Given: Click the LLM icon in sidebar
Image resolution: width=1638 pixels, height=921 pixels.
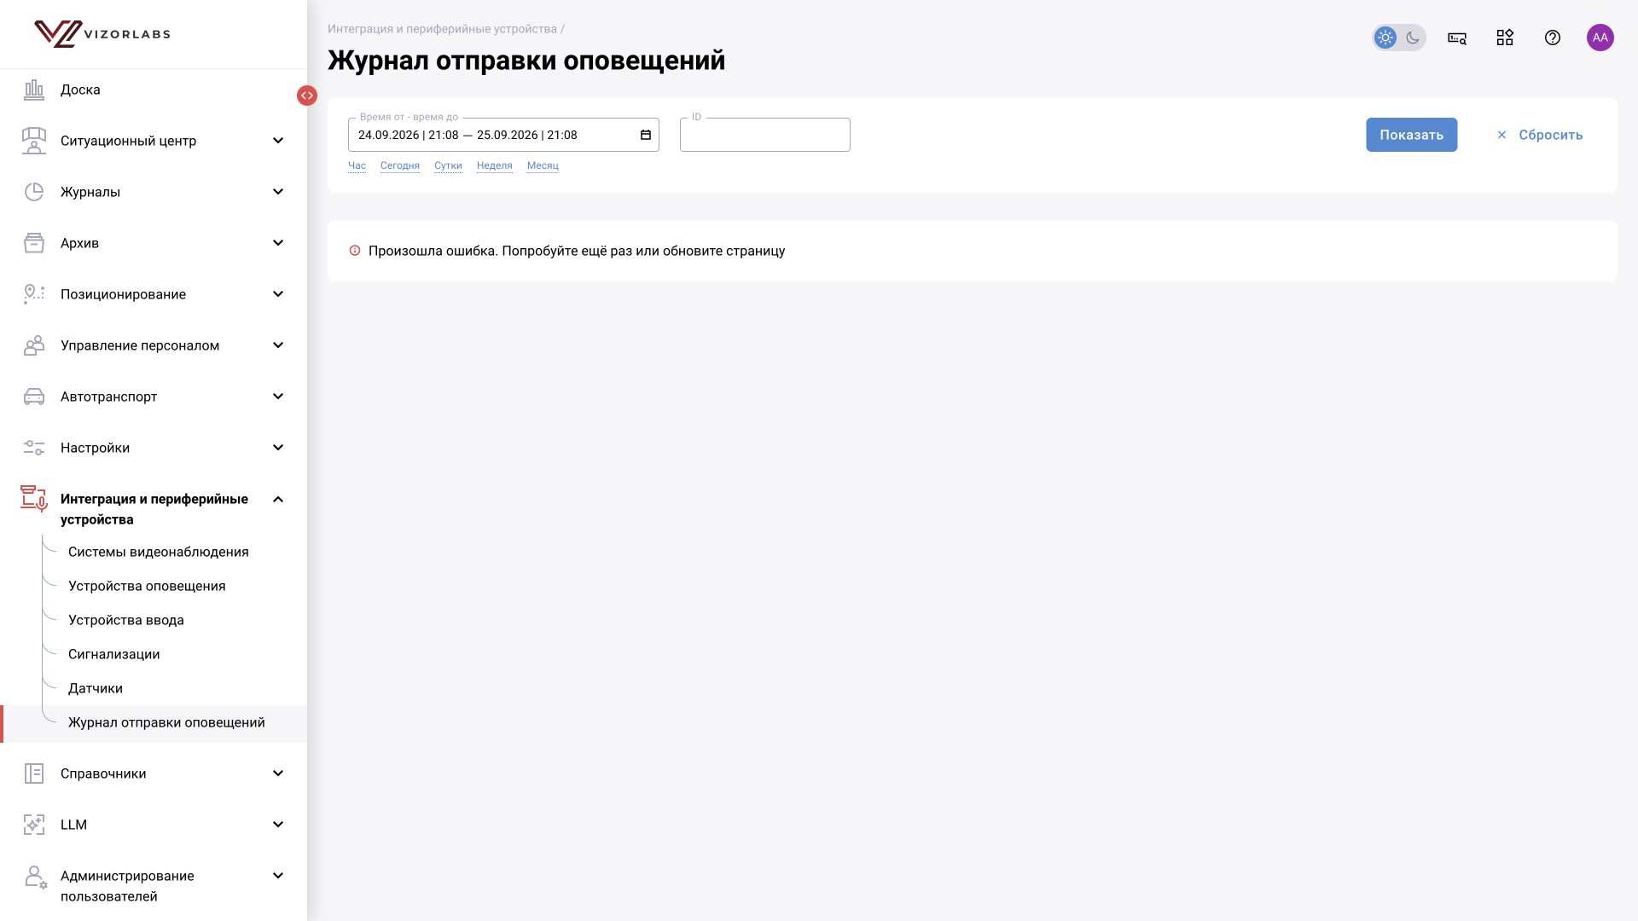Looking at the screenshot, I should point(34,825).
